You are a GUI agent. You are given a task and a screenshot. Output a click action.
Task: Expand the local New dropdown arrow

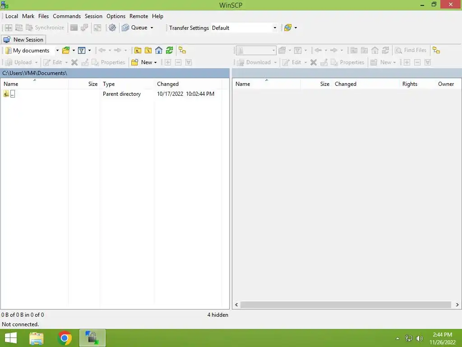[x=155, y=62]
